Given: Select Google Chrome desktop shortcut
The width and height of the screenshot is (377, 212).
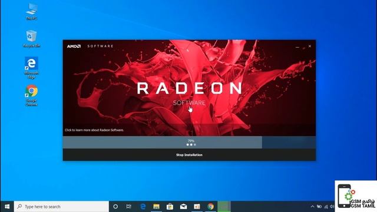Looking at the screenshot, I should [x=31, y=95].
